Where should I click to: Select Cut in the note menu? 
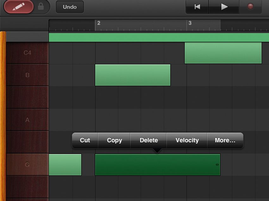(x=84, y=141)
